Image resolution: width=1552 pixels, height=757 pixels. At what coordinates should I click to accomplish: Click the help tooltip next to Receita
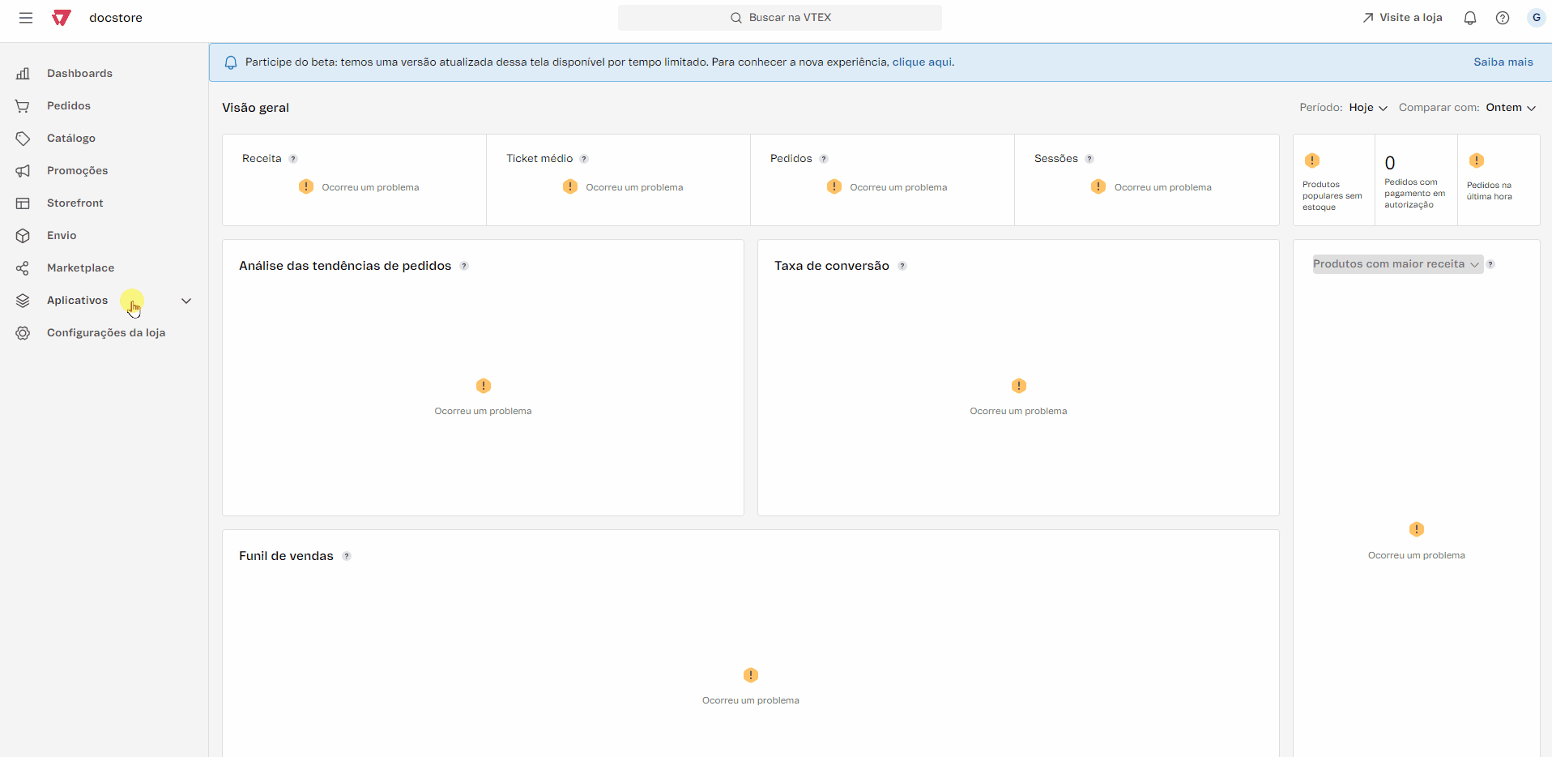pyautogui.click(x=293, y=159)
